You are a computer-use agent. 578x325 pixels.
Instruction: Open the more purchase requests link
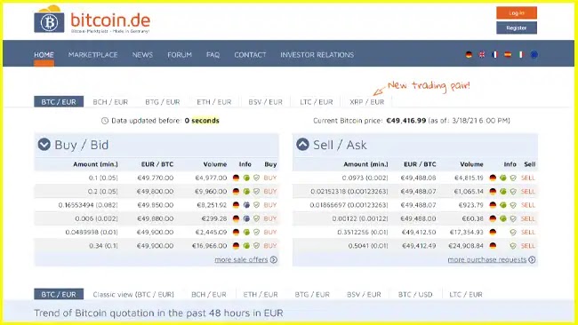coord(487,260)
